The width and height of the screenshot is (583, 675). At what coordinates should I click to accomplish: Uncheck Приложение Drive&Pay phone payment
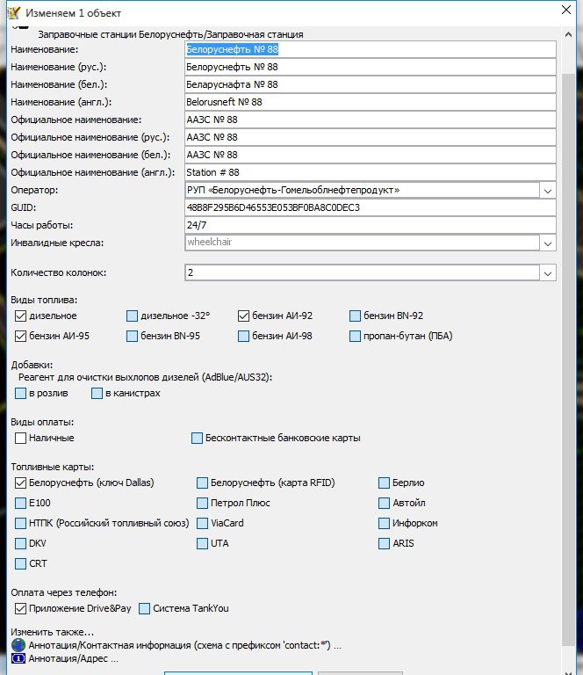click(21, 608)
